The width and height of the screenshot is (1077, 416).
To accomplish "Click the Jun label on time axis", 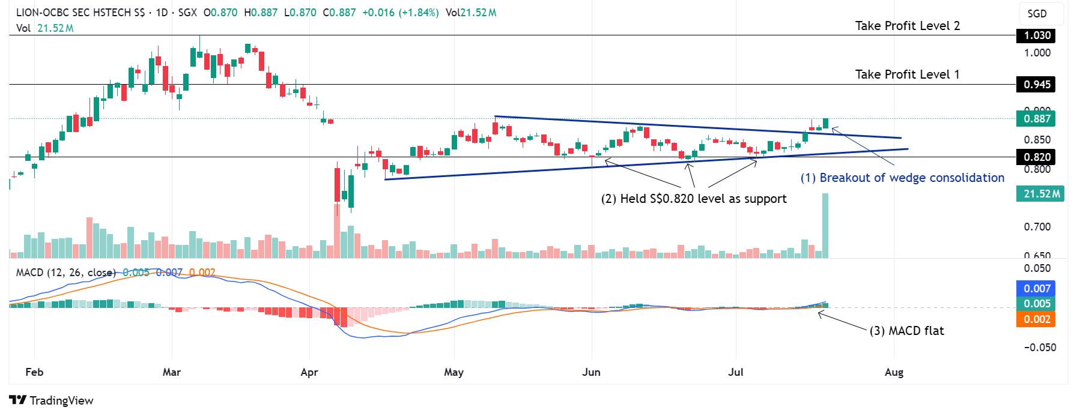I will coord(592,372).
